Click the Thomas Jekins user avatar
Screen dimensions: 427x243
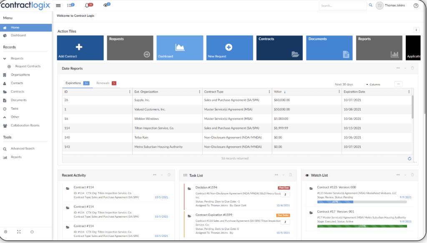379,5
